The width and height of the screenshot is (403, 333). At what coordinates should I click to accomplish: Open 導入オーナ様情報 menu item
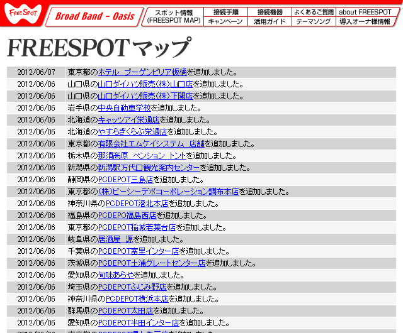365,21
